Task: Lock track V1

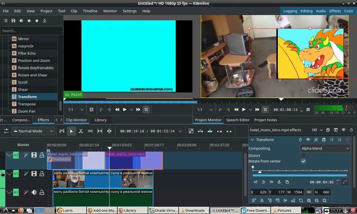Action: click(42, 174)
